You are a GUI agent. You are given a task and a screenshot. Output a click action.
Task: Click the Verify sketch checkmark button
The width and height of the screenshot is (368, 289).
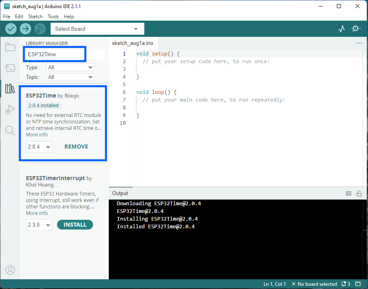[x=11, y=29]
